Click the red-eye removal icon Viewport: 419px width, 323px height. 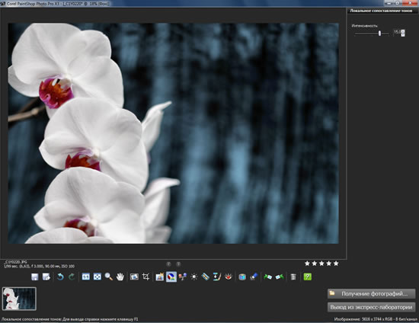229,277
